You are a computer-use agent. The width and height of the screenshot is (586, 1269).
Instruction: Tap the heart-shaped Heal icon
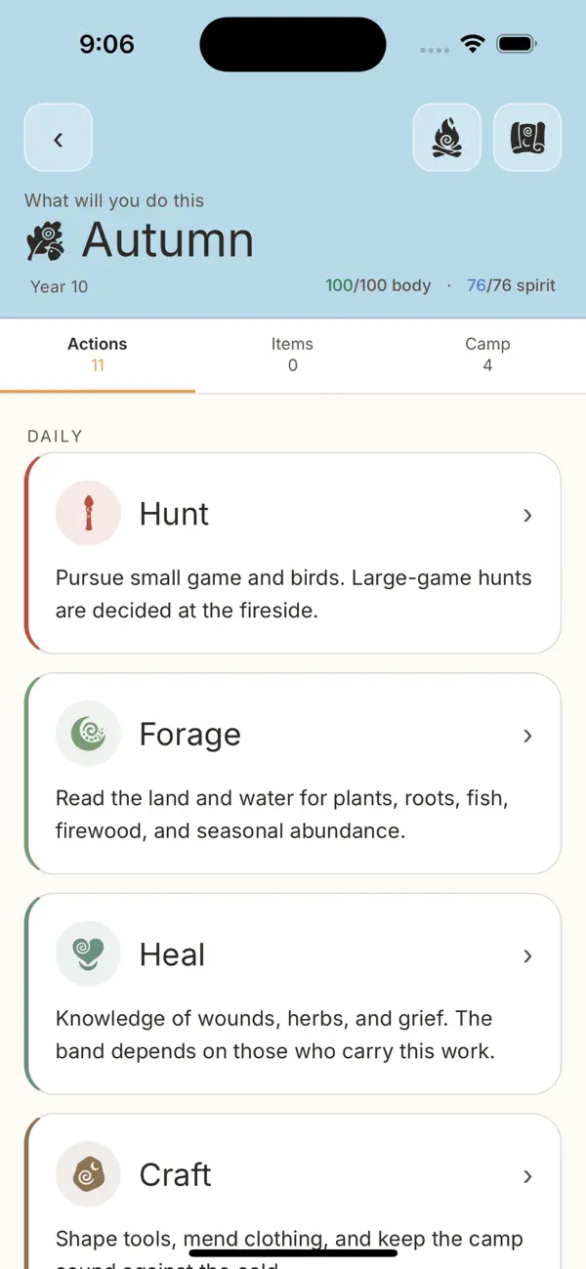coord(88,954)
